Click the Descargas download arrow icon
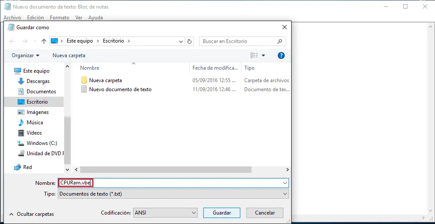This screenshot has width=435, height=224. coord(21,81)
